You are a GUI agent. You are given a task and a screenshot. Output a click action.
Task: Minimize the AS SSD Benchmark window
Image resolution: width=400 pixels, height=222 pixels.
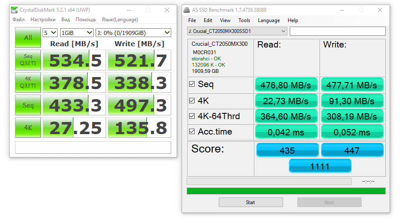point(342,10)
